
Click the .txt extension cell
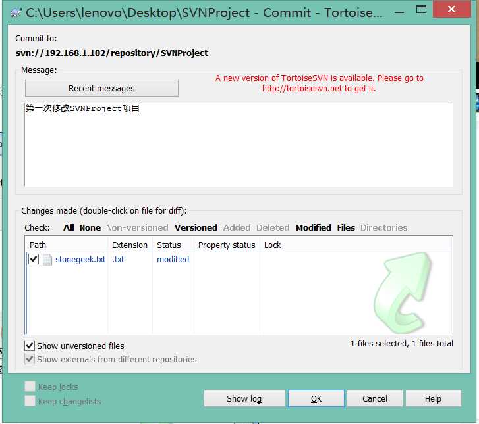118,260
